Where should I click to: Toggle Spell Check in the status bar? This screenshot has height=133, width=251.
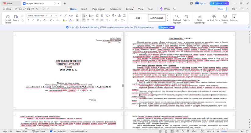tap(38, 131)
